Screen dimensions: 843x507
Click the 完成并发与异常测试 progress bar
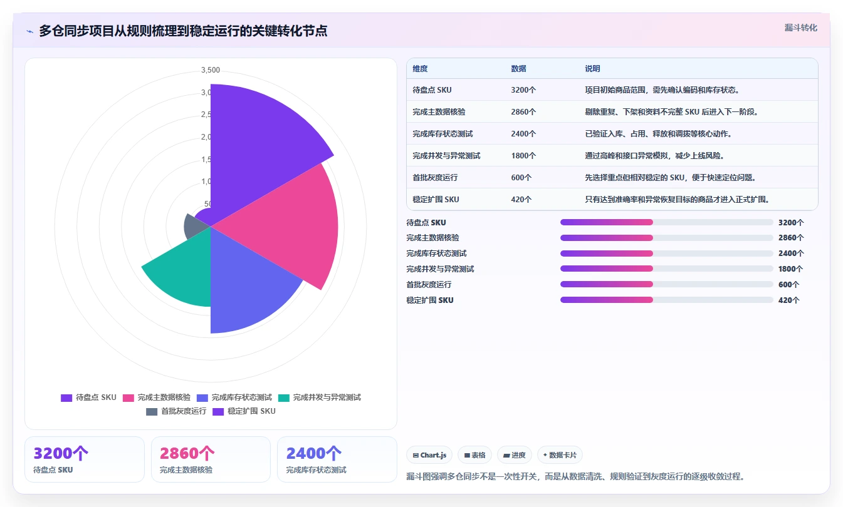click(667, 269)
